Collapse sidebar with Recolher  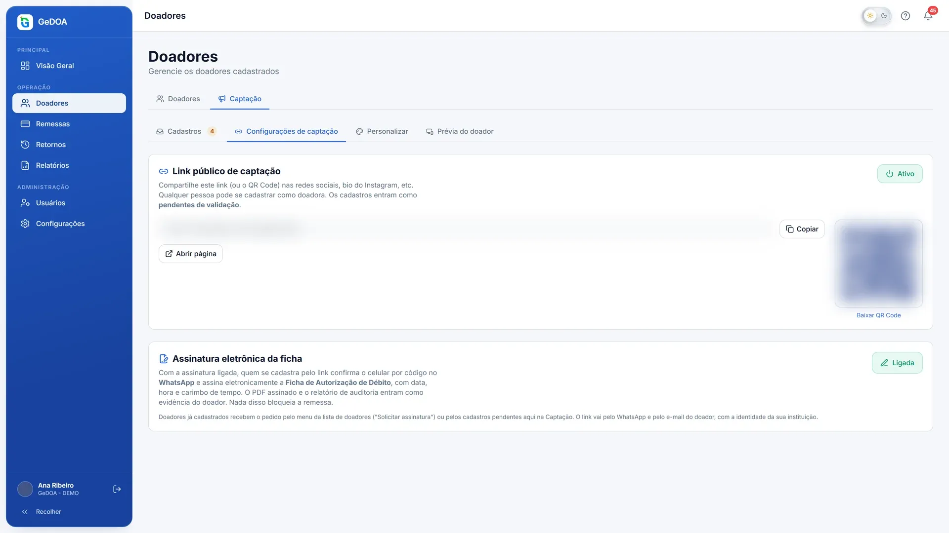(69, 512)
